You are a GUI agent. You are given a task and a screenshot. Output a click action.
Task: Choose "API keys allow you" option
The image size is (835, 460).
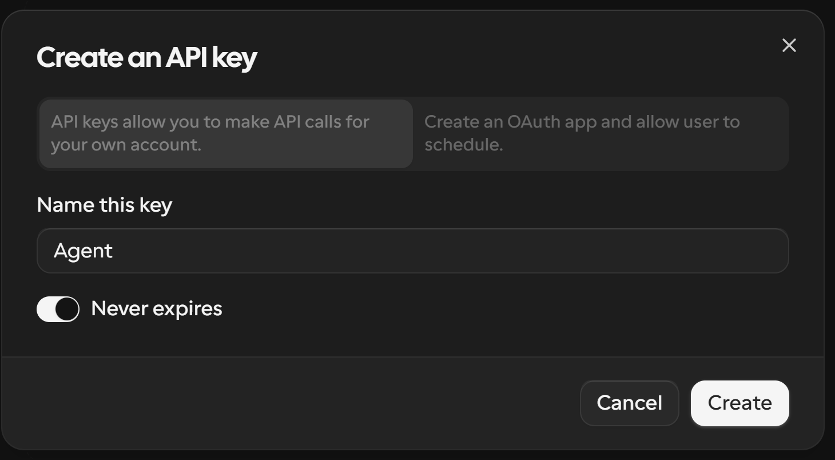point(226,133)
